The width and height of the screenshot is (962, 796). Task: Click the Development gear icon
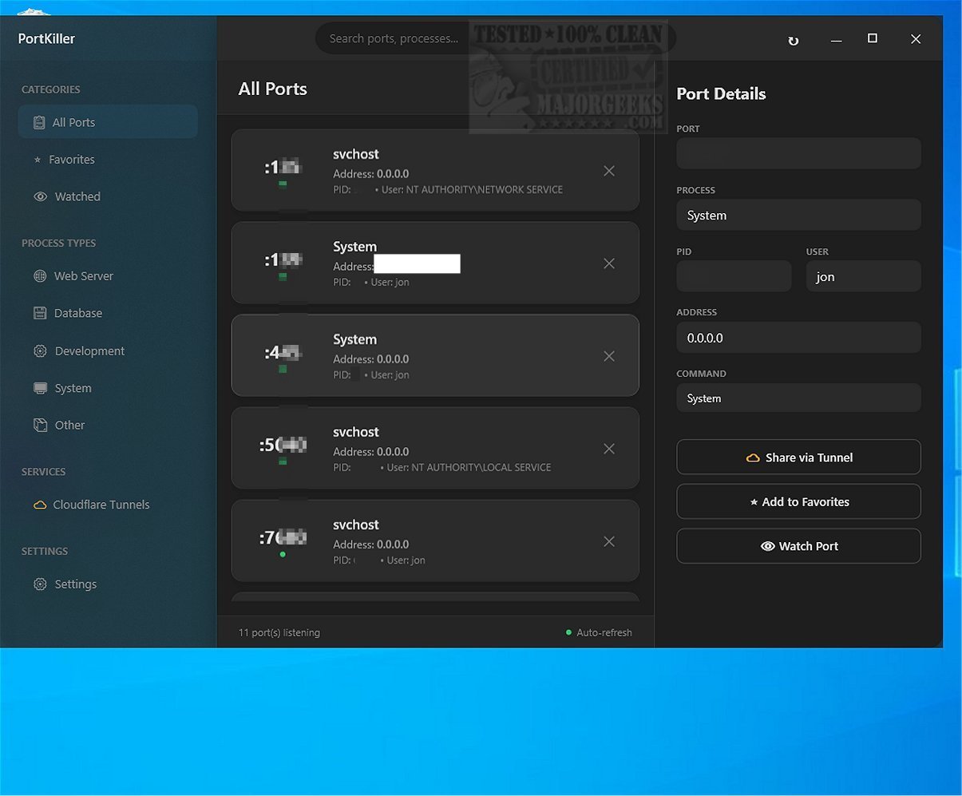tap(40, 350)
